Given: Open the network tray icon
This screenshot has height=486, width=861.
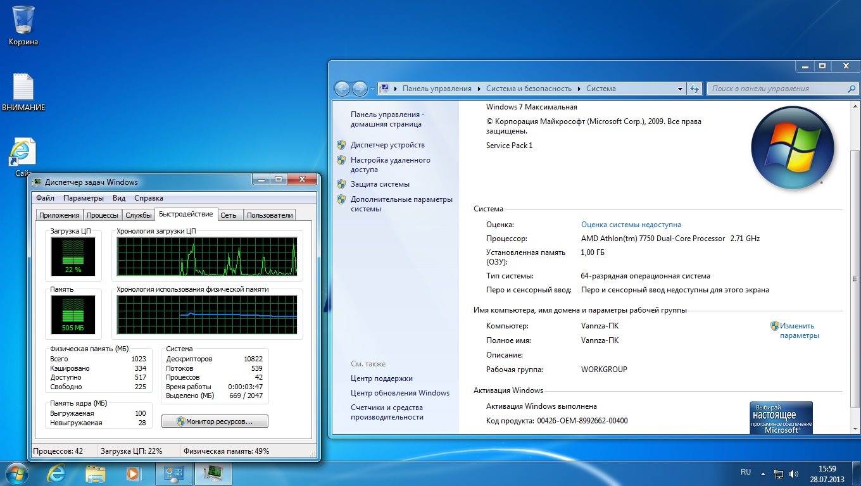Looking at the screenshot, I should coord(779,473).
